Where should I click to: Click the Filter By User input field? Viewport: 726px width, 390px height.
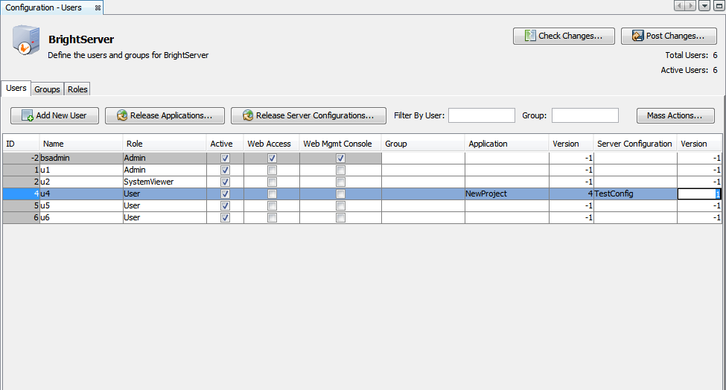pyautogui.click(x=481, y=115)
